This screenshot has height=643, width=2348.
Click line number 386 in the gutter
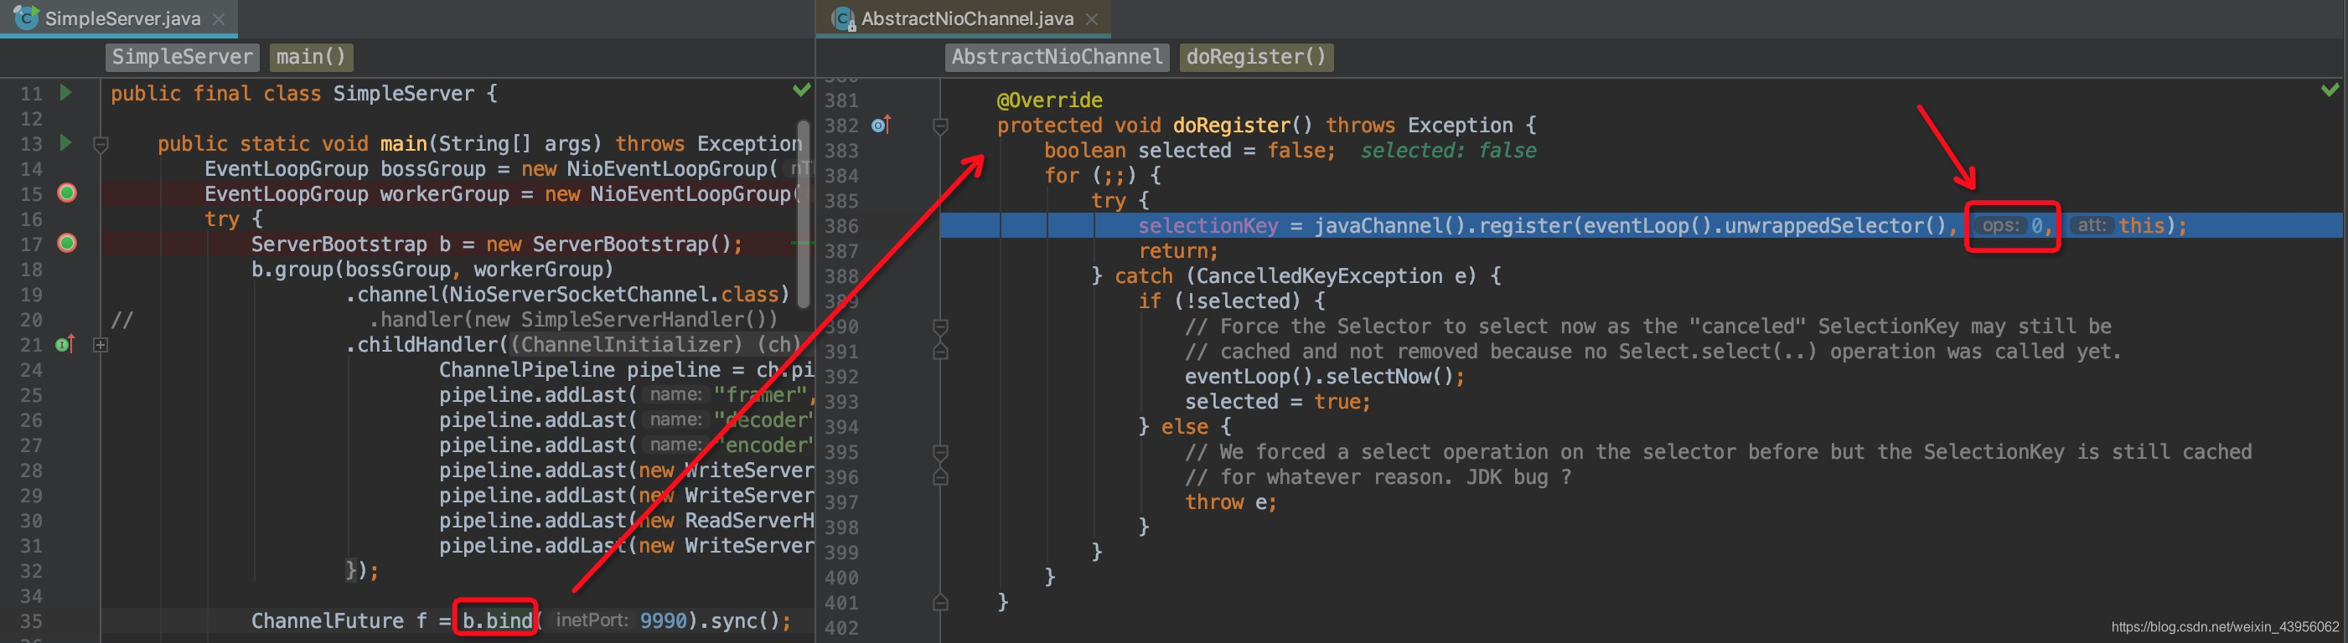pyautogui.click(x=840, y=226)
